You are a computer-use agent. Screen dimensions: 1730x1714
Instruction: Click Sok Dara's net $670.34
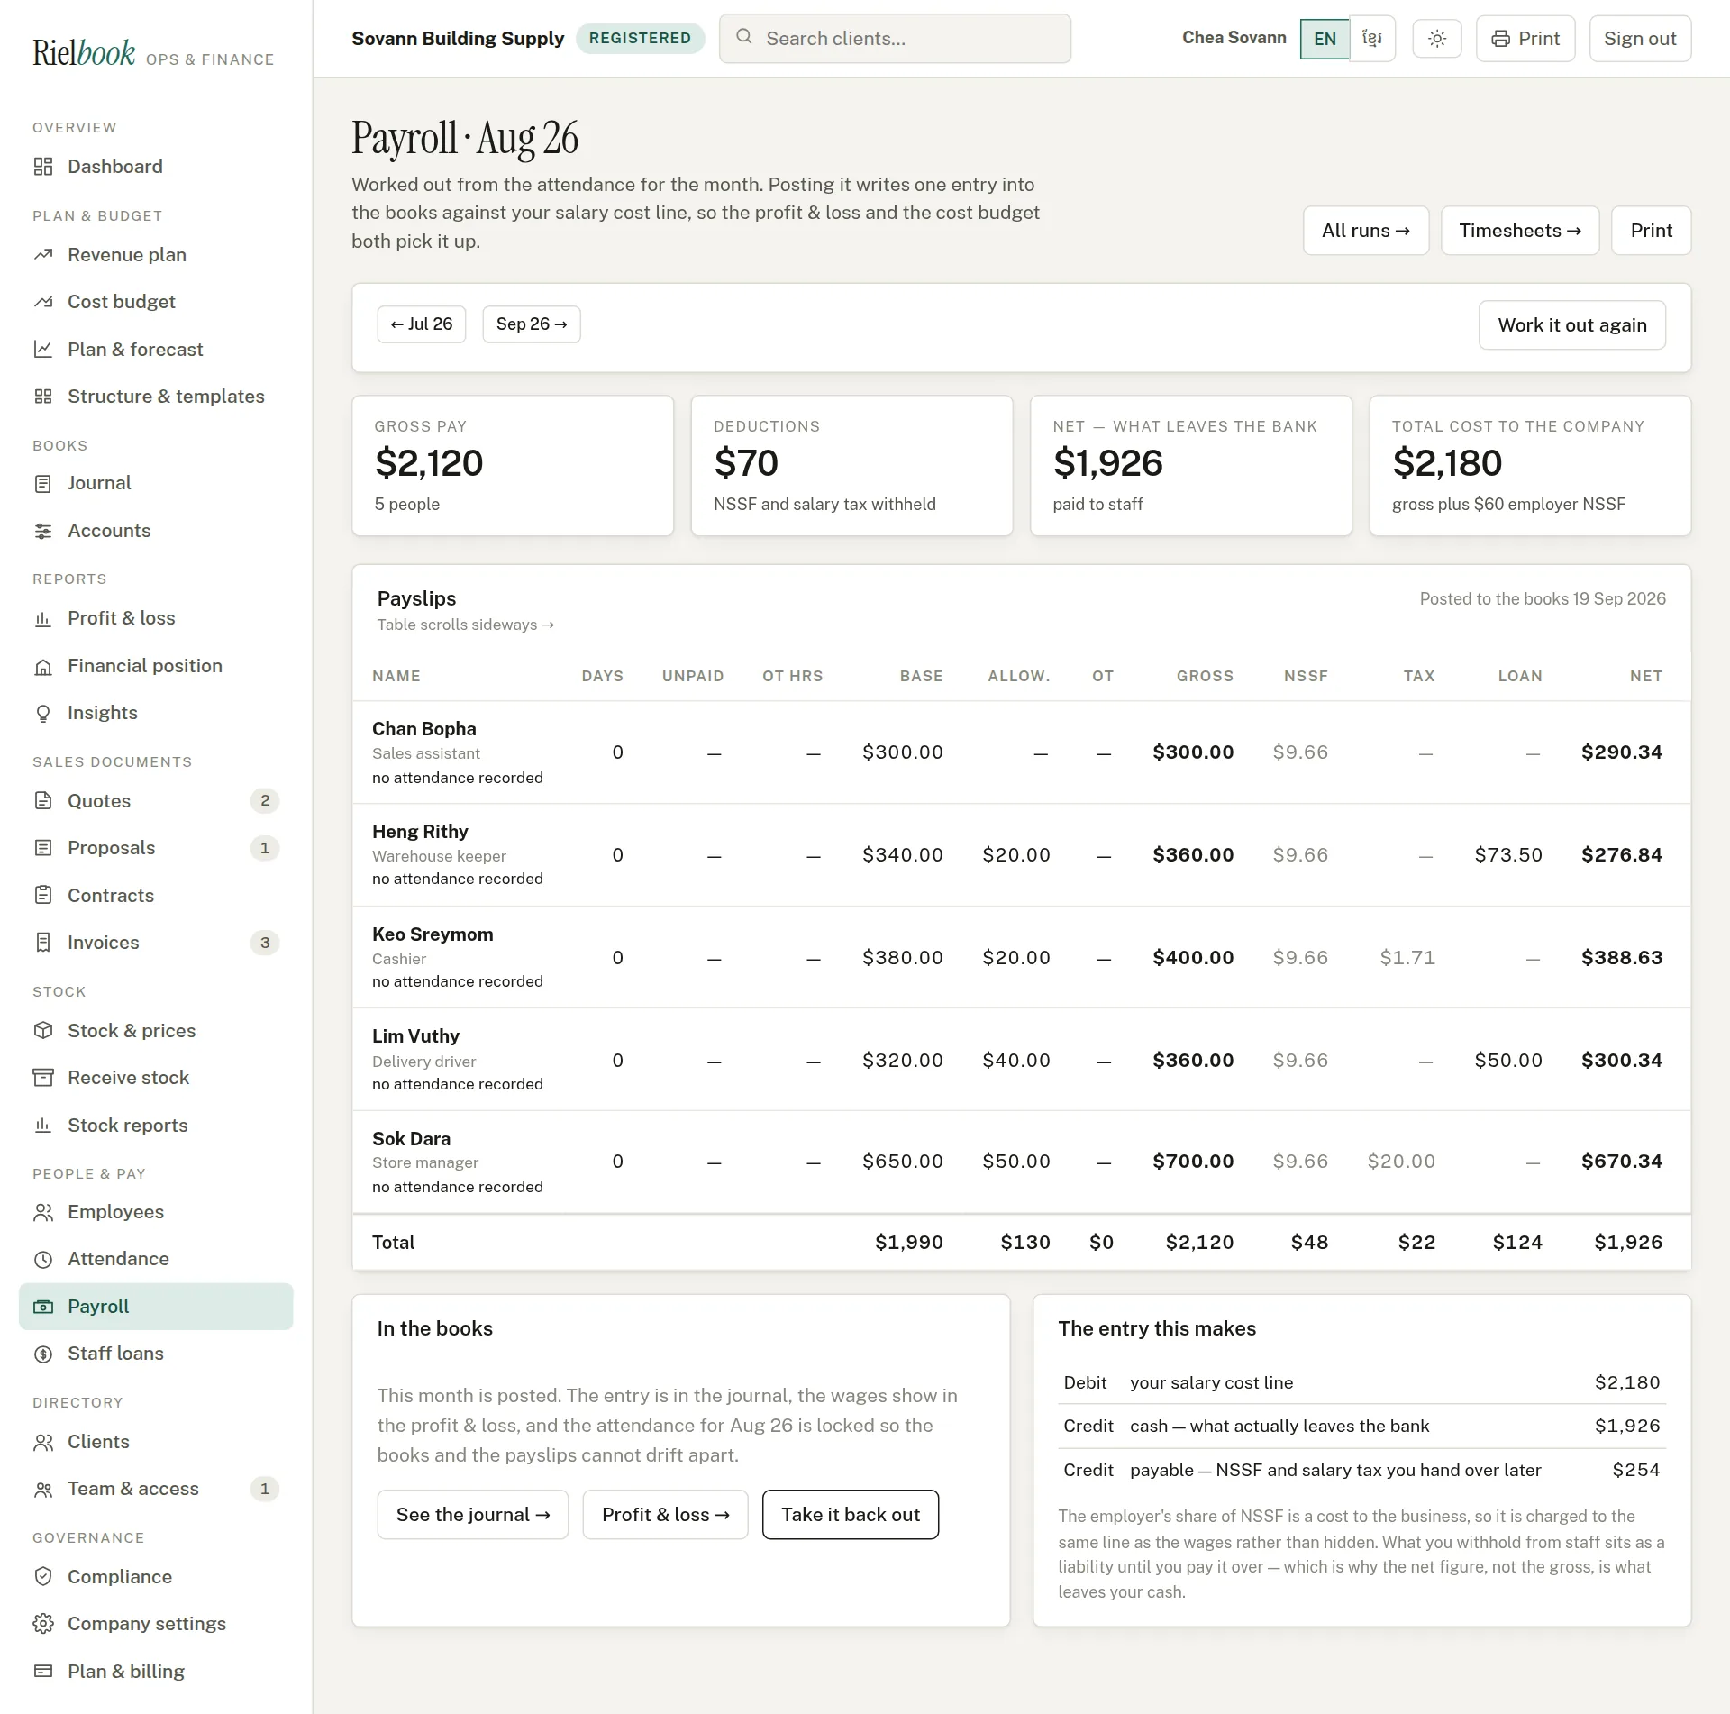click(1622, 1162)
